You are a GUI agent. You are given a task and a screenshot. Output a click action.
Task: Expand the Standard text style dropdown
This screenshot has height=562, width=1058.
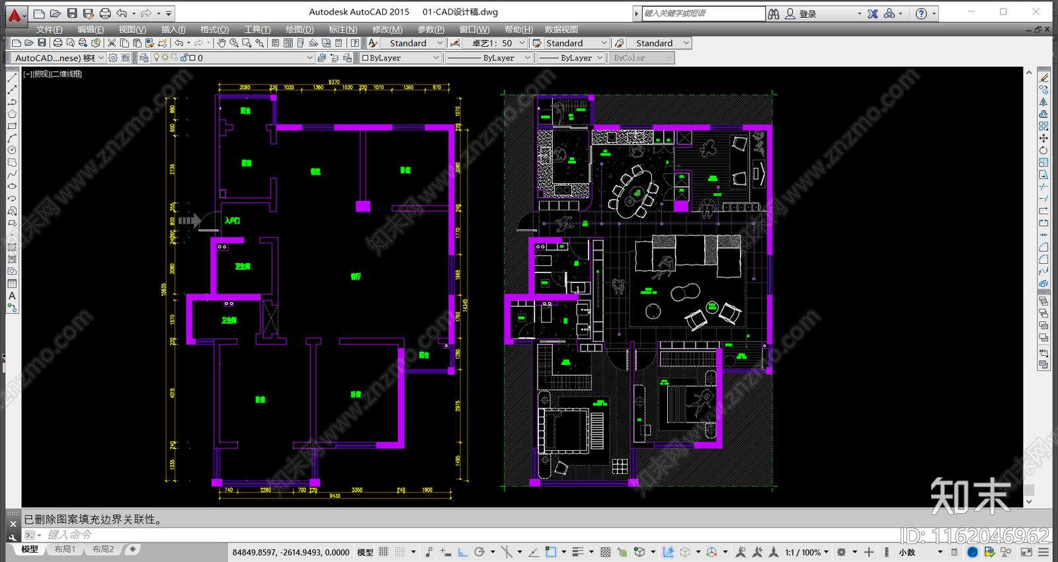tap(440, 43)
